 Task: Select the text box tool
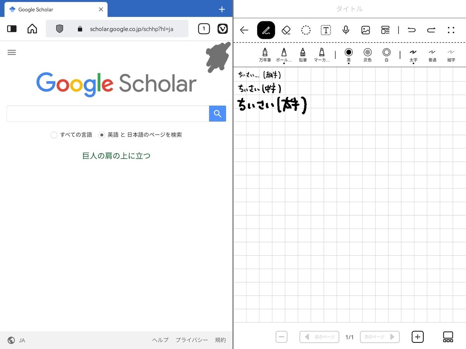coord(326,30)
